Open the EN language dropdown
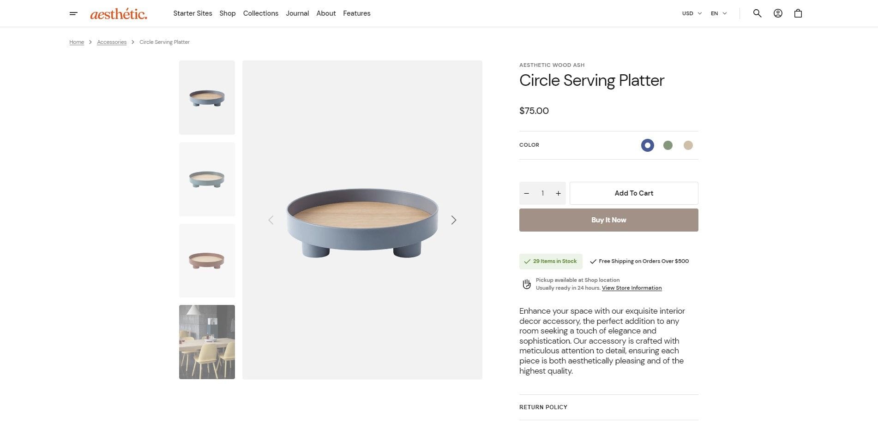878x423 pixels. coord(719,13)
